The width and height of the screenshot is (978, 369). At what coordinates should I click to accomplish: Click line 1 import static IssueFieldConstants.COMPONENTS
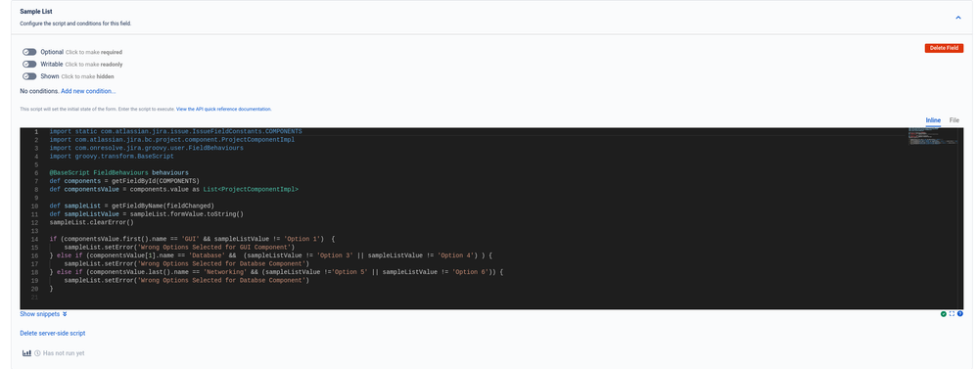pyautogui.click(x=176, y=131)
